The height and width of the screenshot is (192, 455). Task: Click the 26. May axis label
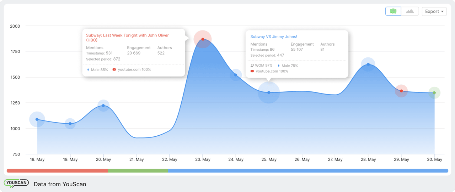pos(302,159)
